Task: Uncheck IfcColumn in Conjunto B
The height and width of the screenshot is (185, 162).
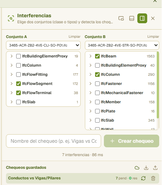Action: point(97,75)
